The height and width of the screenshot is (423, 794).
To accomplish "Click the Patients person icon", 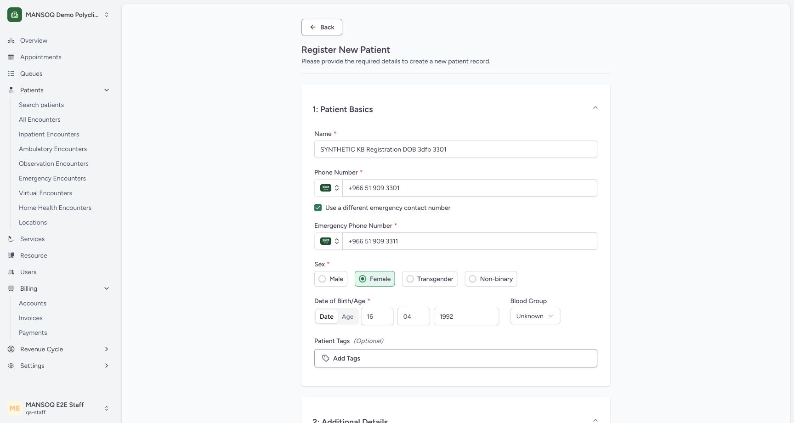I will click(x=11, y=90).
